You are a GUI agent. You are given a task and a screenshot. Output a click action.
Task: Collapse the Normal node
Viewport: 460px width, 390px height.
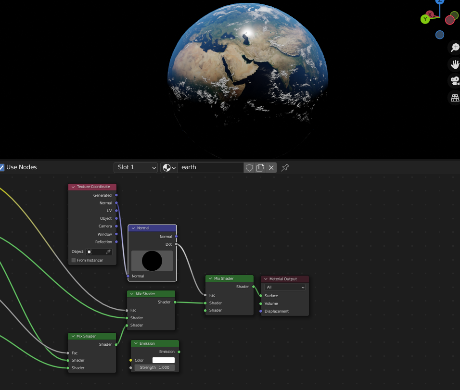(x=133, y=228)
